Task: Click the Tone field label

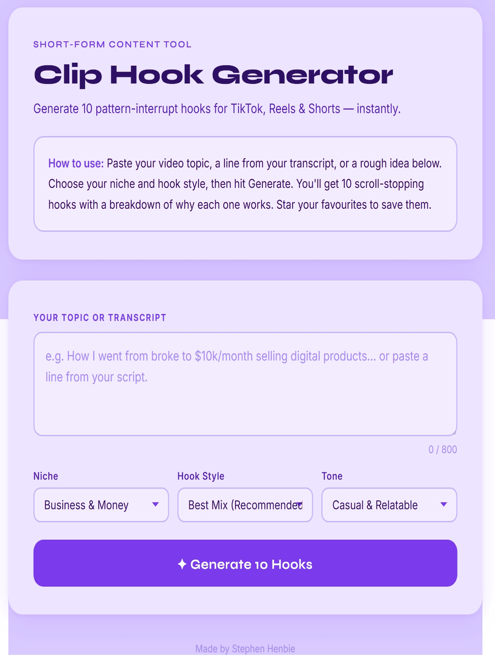Action: 332,476
